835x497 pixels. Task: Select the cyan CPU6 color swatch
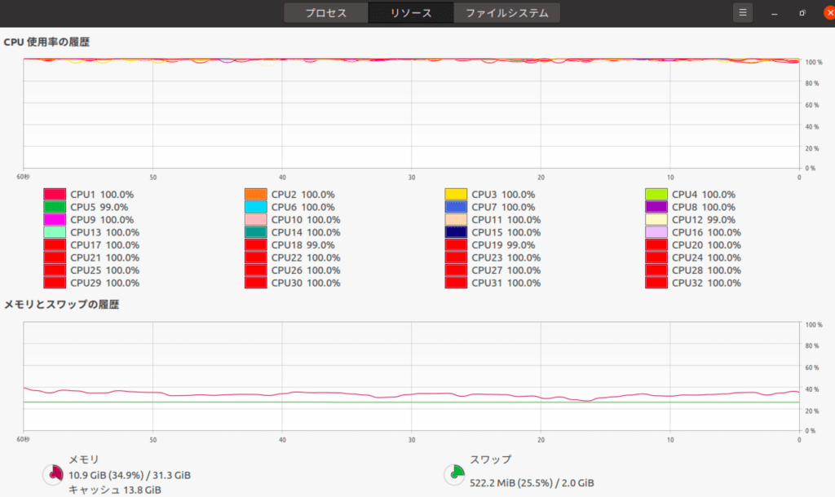tap(255, 207)
